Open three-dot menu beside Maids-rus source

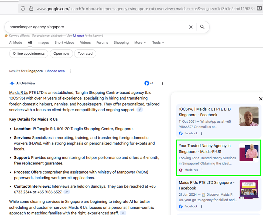click(202, 170)
